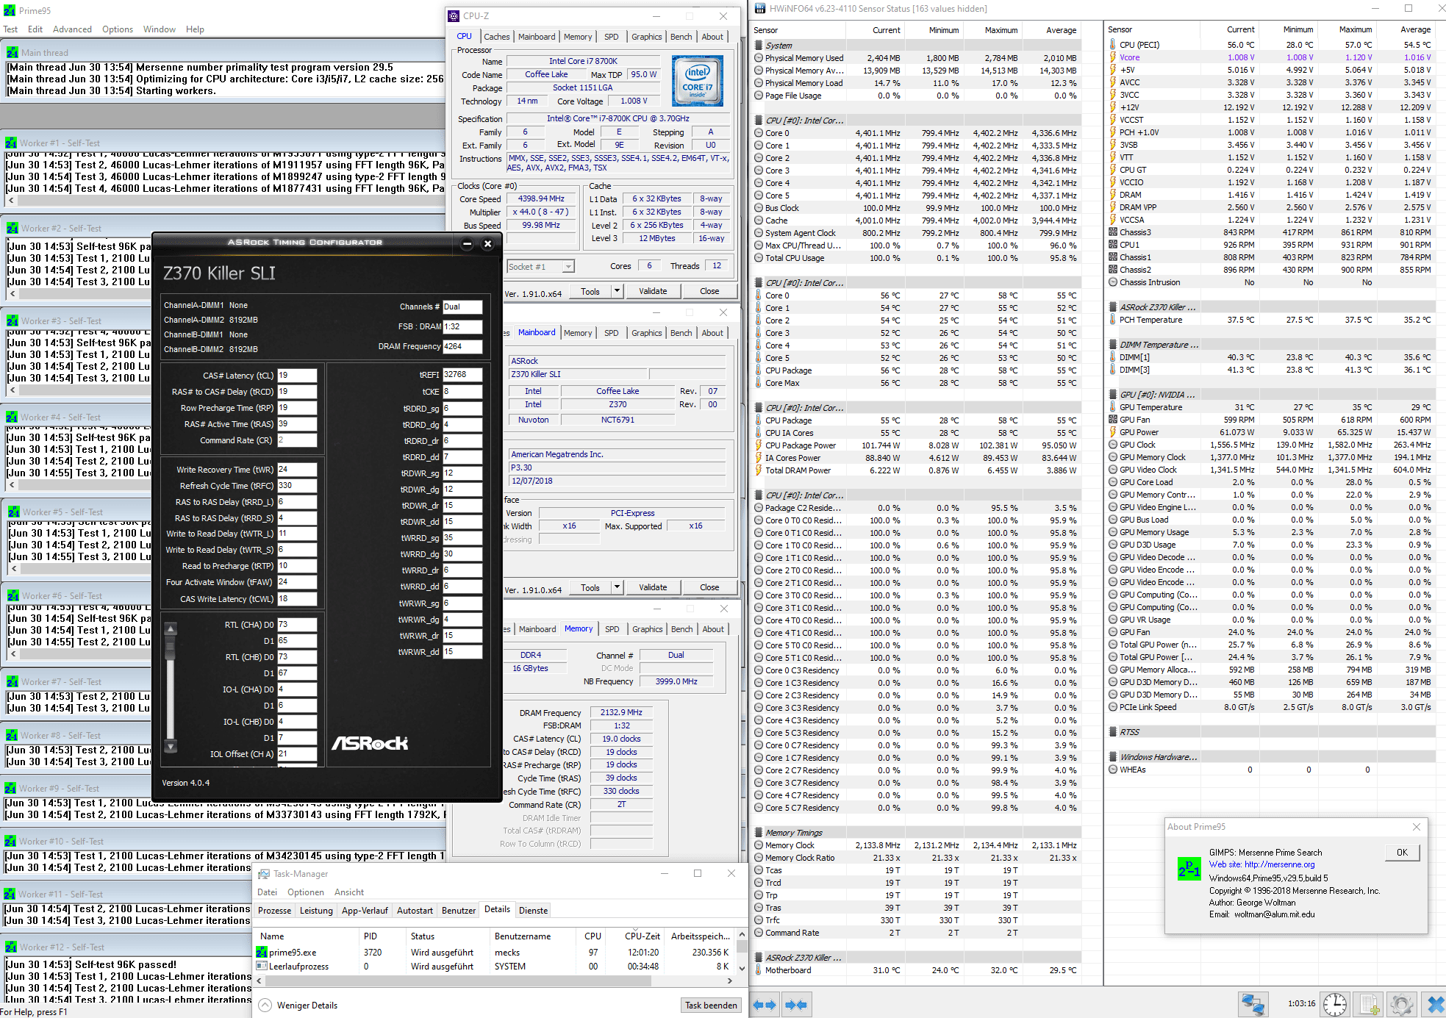Click tREFI value field 32768
1446x1018 pixels.
click(462, 374)
